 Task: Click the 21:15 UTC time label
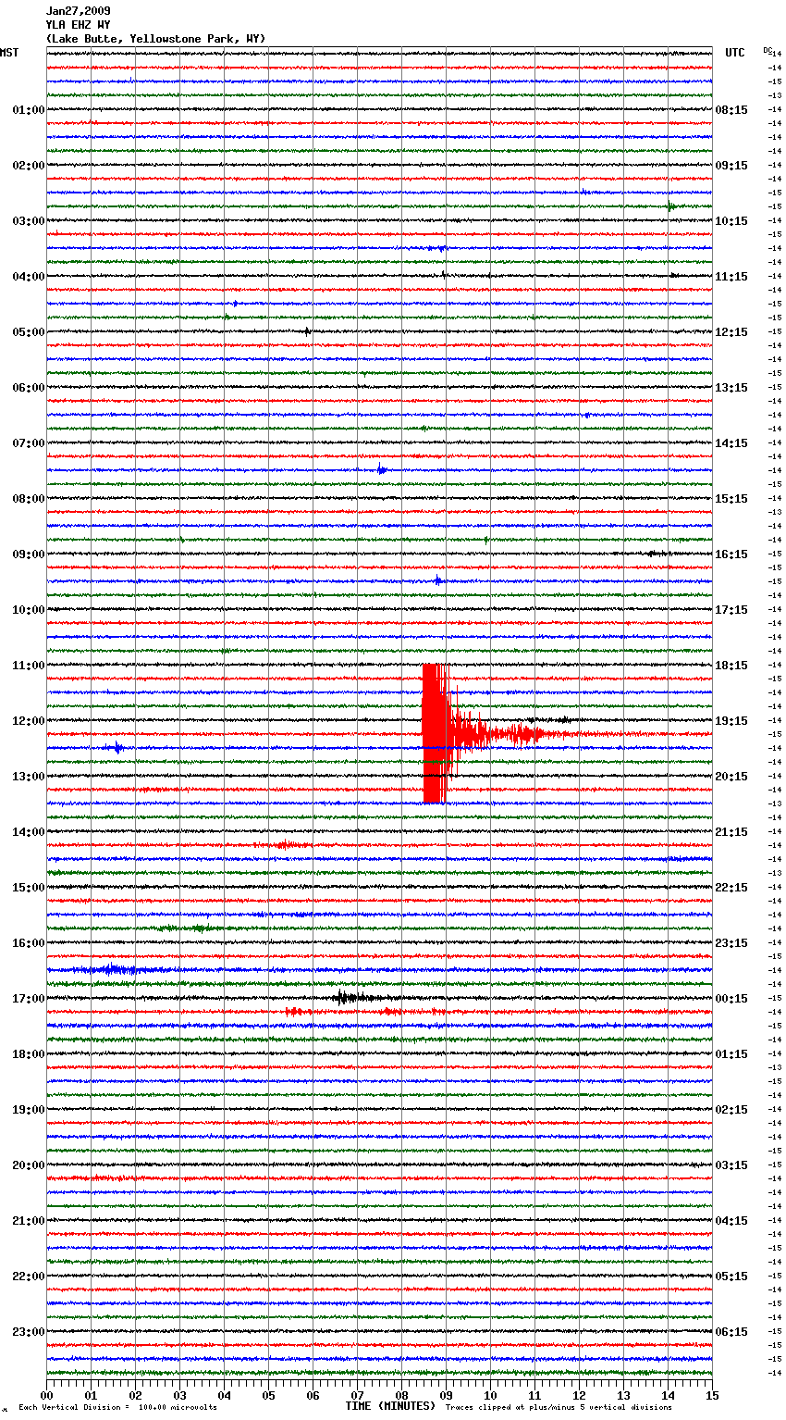click(731, 832)
